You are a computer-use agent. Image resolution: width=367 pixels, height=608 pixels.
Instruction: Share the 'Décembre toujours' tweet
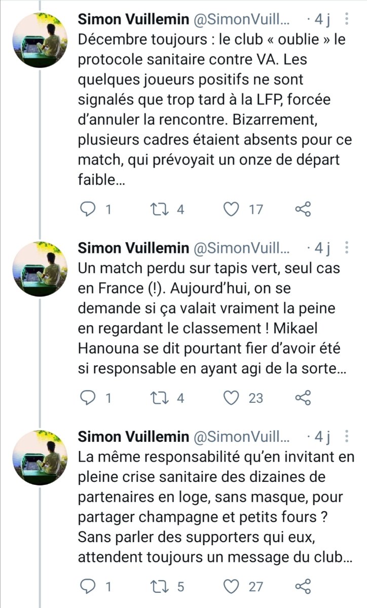click(303, 209)
